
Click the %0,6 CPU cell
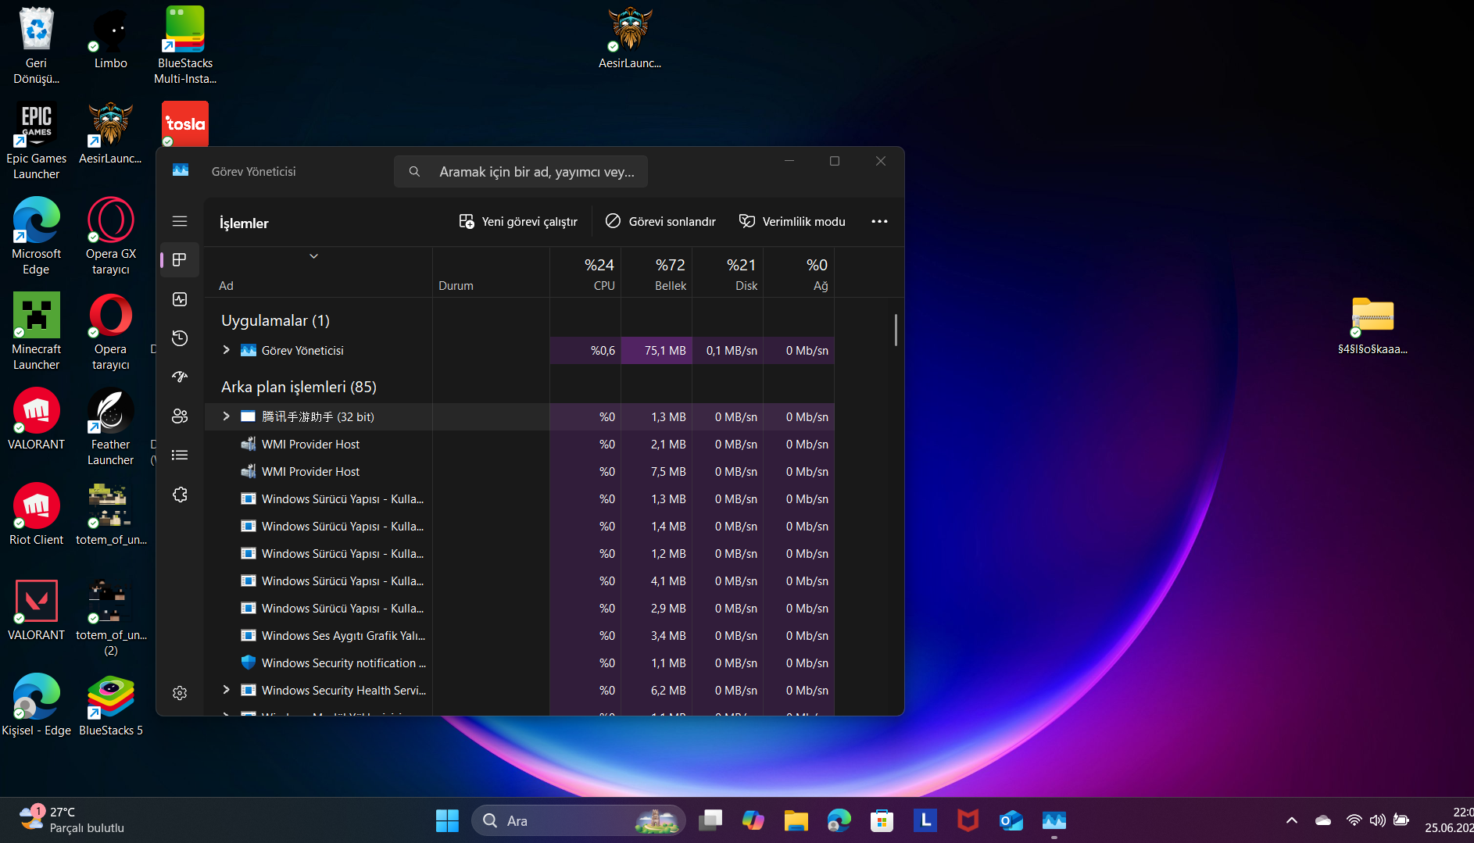pos(585,350)
